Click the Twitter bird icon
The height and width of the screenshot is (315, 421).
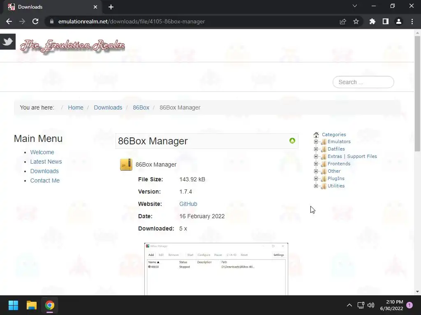coord(8,41)
